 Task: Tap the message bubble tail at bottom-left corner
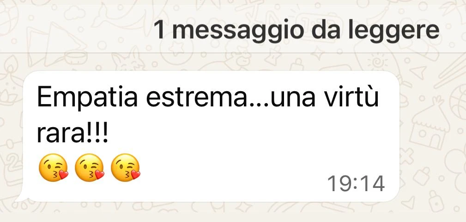21,197
